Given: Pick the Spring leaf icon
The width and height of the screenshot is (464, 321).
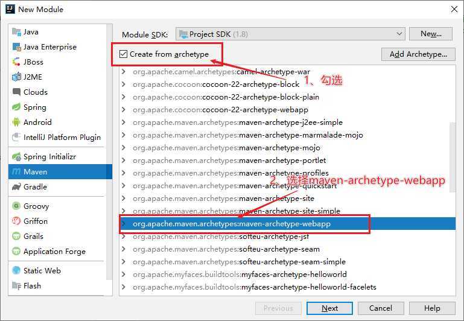Looking at the screenshot, I should click(x=16, y=107).
